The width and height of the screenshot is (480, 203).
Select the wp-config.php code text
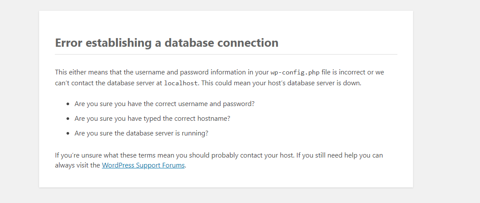coord(295,73)
